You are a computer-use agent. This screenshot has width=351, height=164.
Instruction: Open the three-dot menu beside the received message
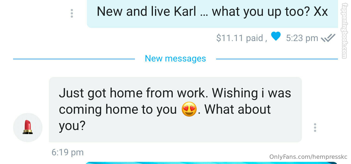pos(315,128)
